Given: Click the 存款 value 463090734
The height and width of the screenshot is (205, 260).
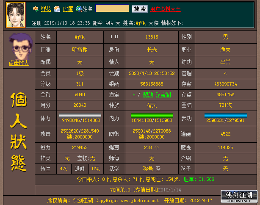Looking at the screenshot, I should [226, 84].
